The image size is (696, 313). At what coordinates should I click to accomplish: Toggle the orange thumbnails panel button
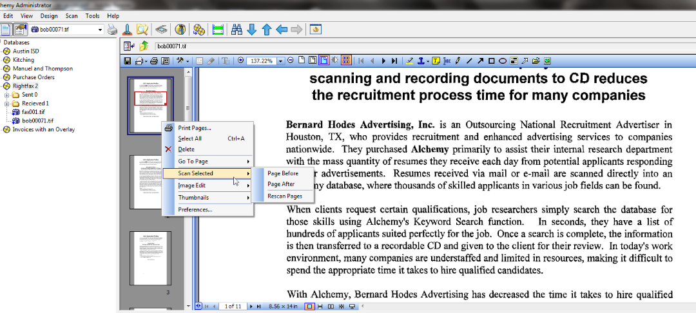346,61
